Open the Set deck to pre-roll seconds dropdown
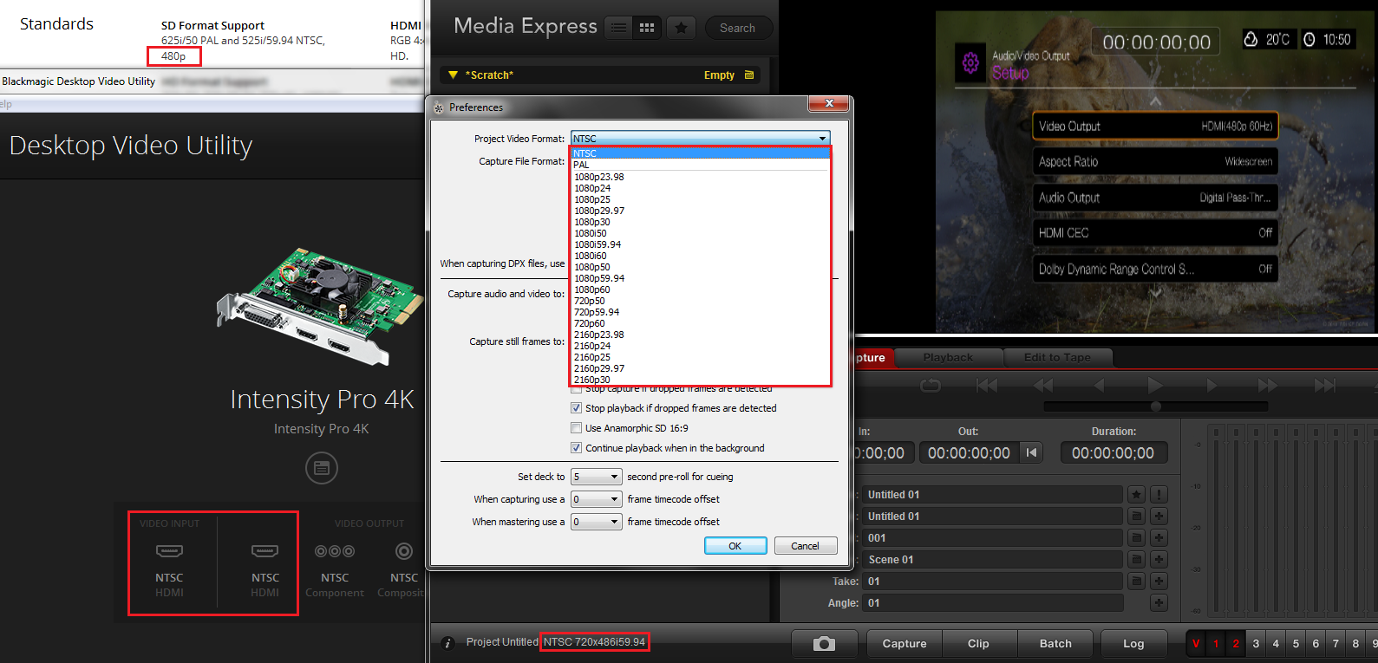Image resolution: width=1378 pixels, height=663 pixels. pos(597,477)
